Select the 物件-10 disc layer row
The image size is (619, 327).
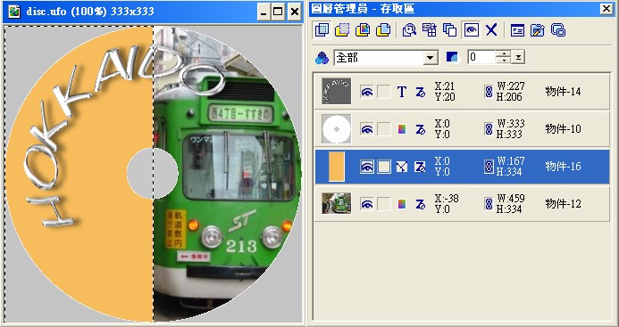(x=463, y=129)
